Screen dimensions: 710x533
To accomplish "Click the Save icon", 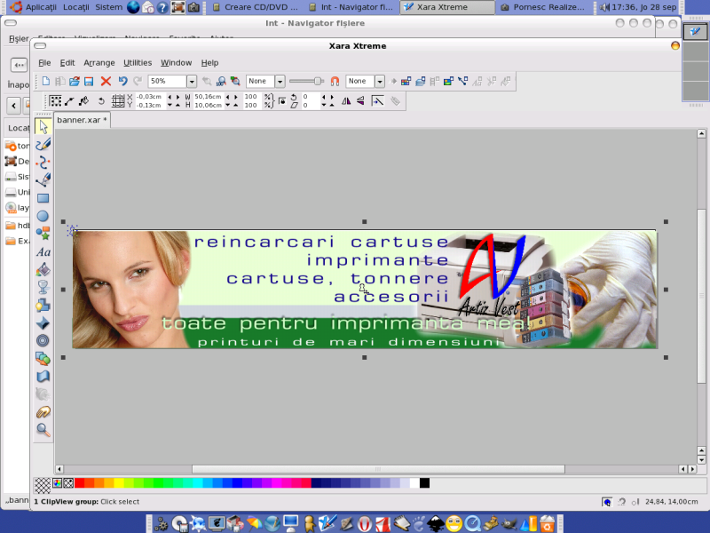I will pos(89,81).
